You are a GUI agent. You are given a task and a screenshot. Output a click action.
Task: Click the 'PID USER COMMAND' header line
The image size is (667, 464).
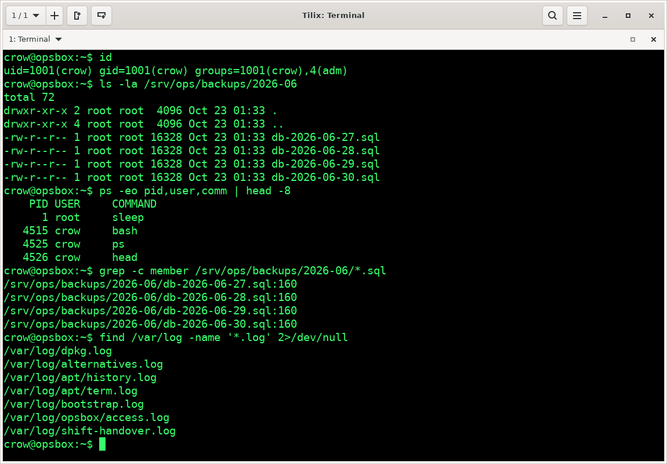click(93, 204)
